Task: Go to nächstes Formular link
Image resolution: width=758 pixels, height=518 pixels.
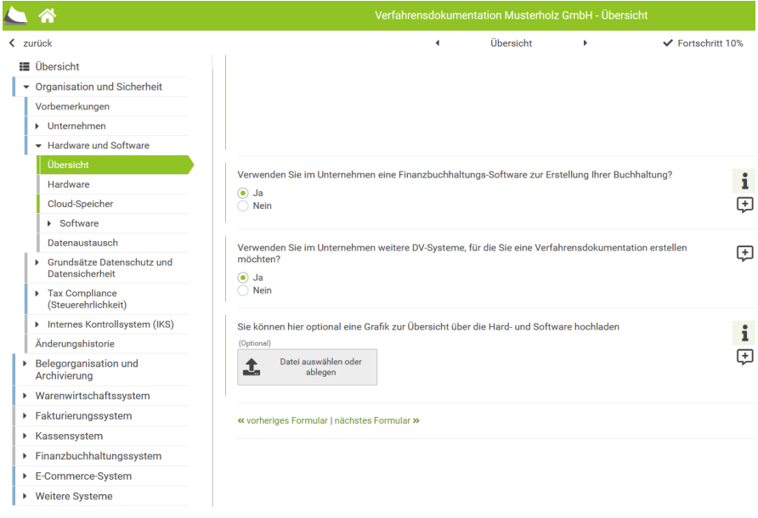Action: (x=377, y=421)
